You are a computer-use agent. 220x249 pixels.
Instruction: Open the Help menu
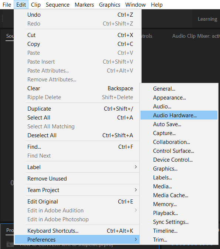click(157, 4)
